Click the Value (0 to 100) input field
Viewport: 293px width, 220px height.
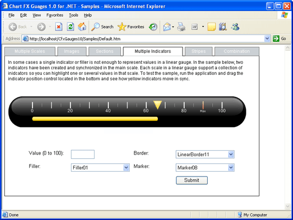tap(82, 155)
